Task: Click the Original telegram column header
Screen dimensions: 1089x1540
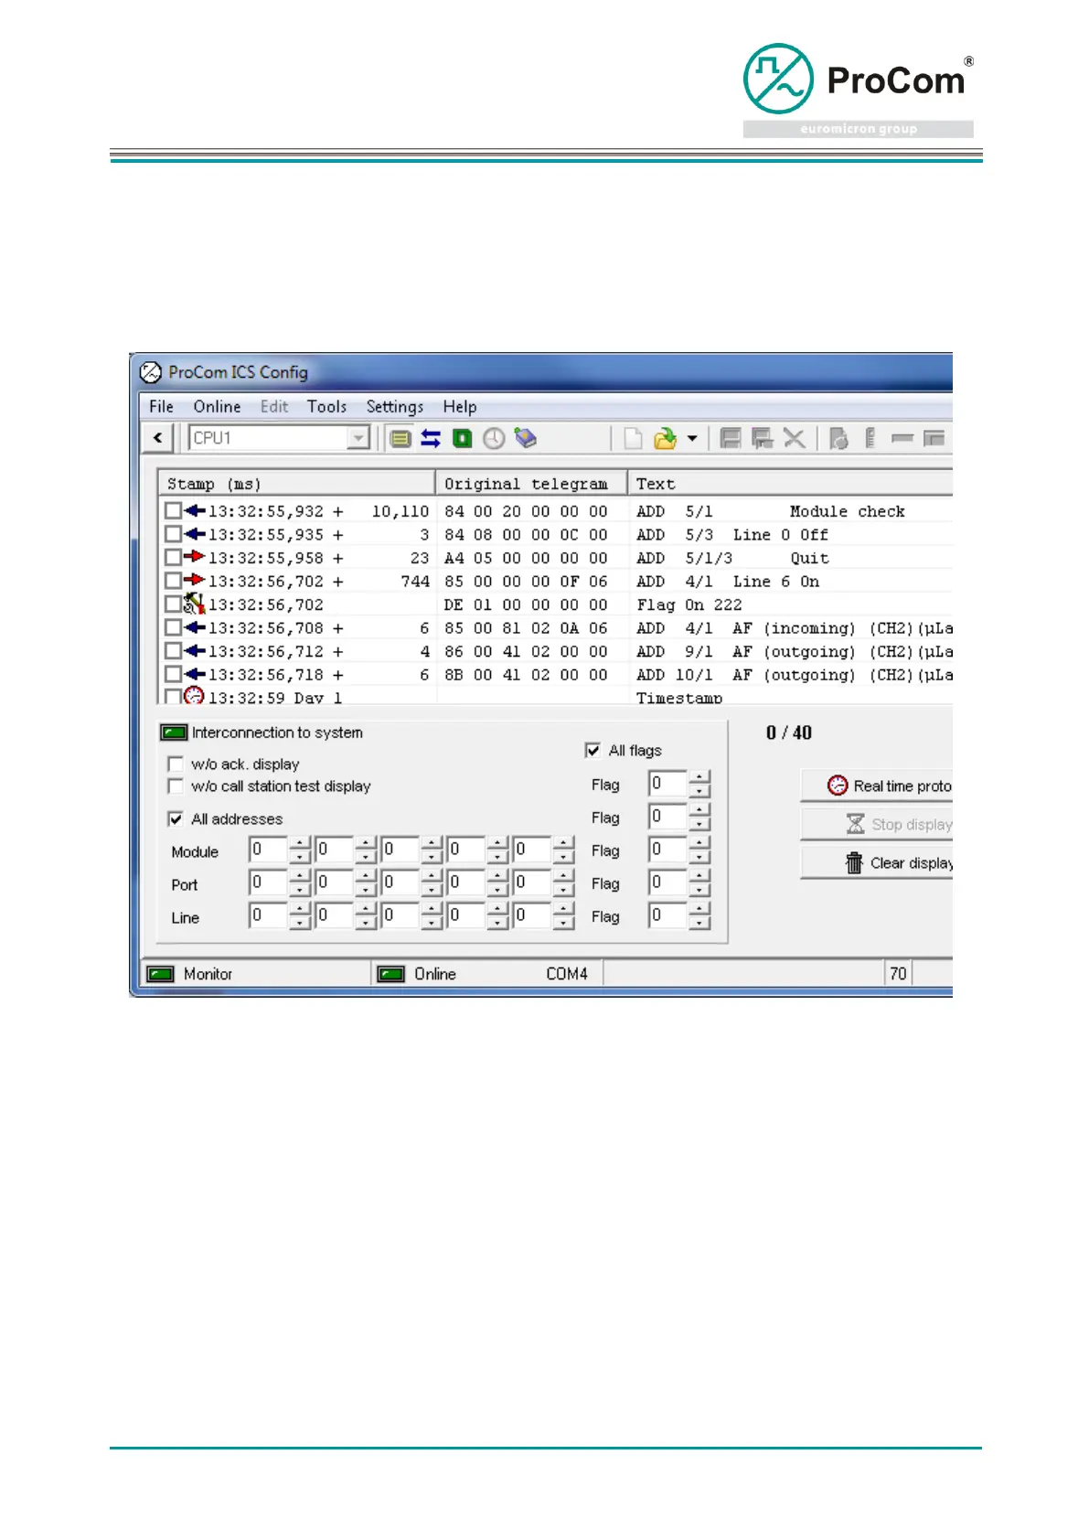Action: (x=531, y=484)
